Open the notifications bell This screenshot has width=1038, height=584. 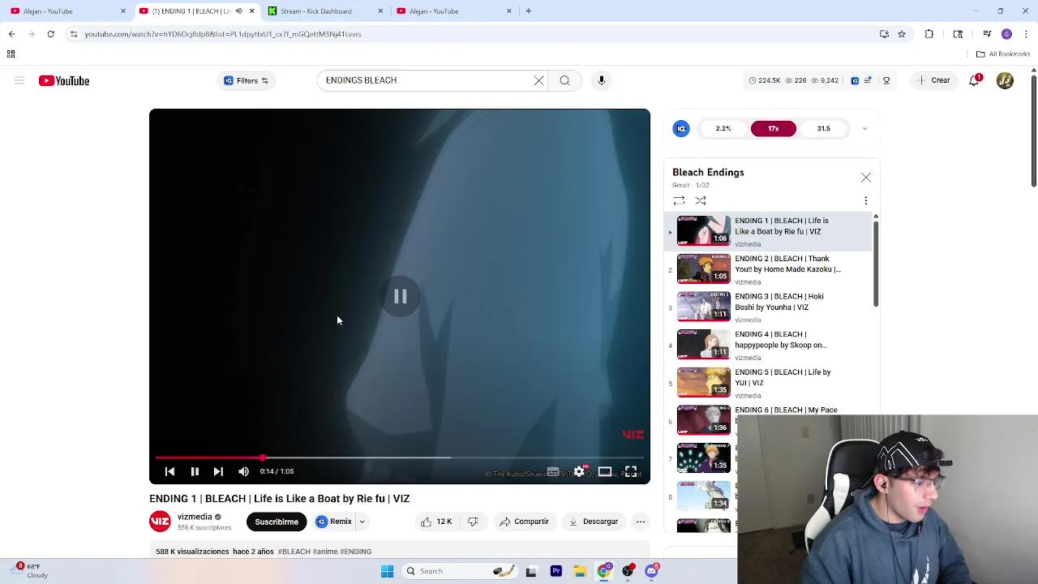(x=975, y=80)
